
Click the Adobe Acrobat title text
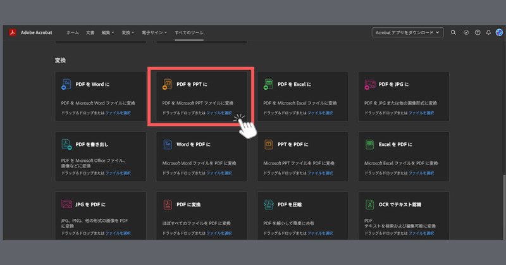pyautogui.click(x=37, y=33)
